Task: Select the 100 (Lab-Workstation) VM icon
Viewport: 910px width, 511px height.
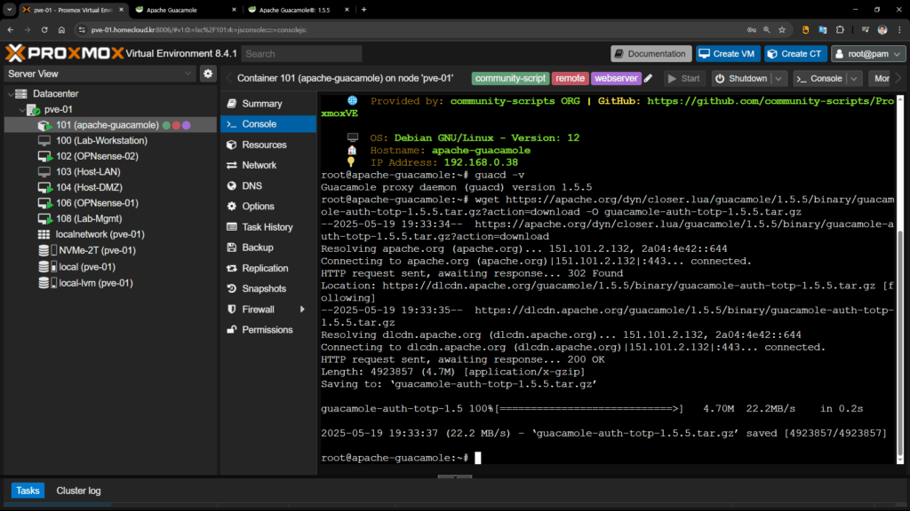Action: tap(44, 141)
